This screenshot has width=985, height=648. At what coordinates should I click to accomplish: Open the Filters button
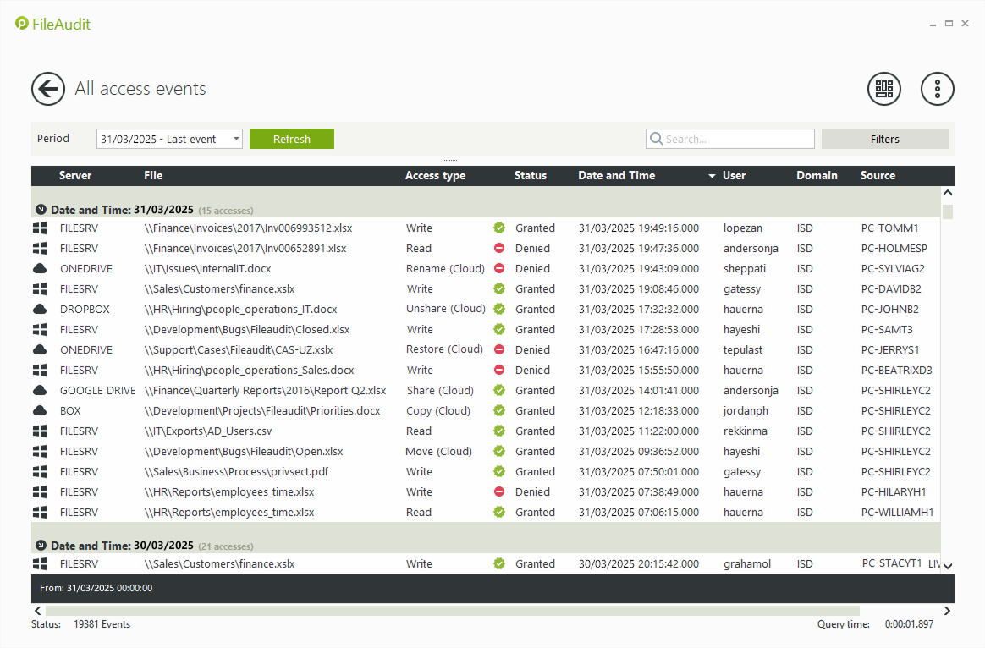point(884,139)
